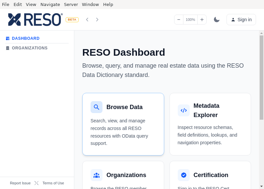Open the Edit menu
The image size is (264, 189).
(18, 4)
